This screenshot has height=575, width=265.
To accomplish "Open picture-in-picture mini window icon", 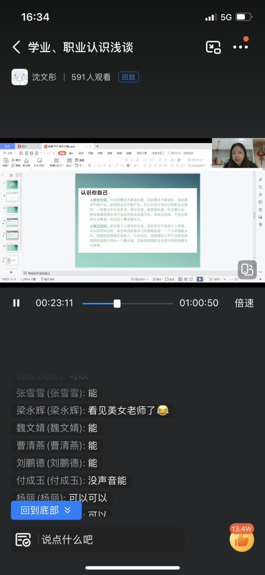I will pyautogui.click(x=214, y=47).
